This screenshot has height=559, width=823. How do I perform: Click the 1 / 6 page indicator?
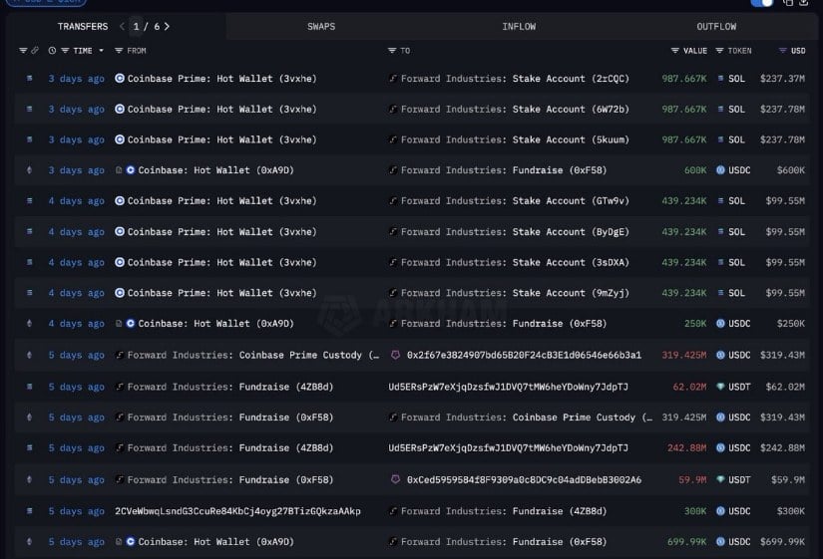tap(146, 26)
